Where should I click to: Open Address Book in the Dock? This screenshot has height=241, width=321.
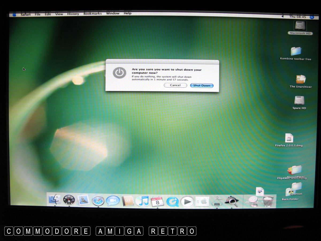(128, 201)
